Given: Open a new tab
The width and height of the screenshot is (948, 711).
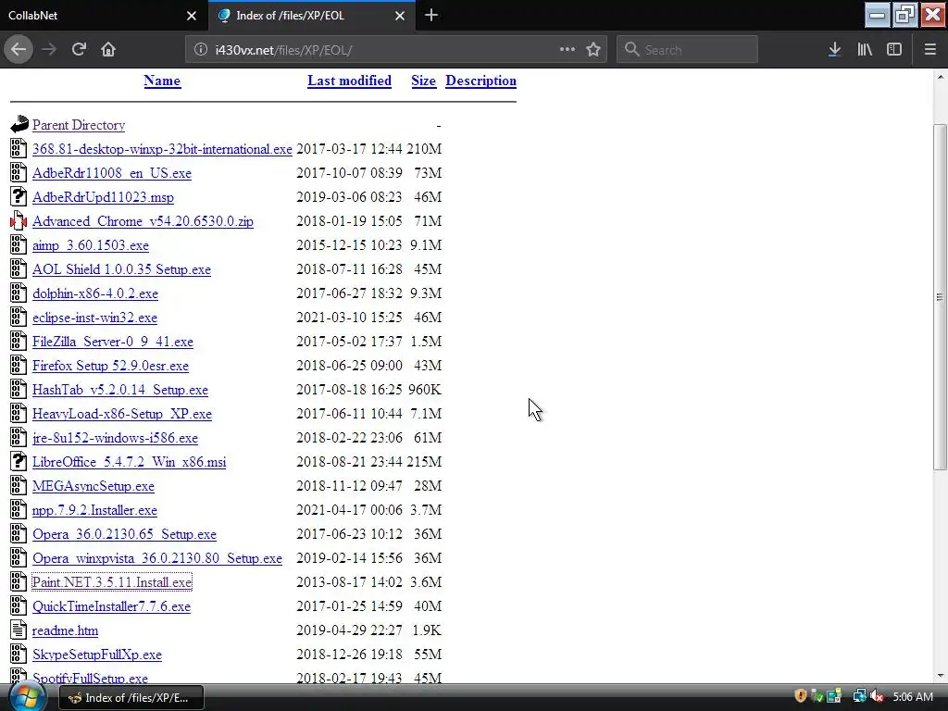Looking at the screenshot, I should pyautogui.click(x=431, y=15).
